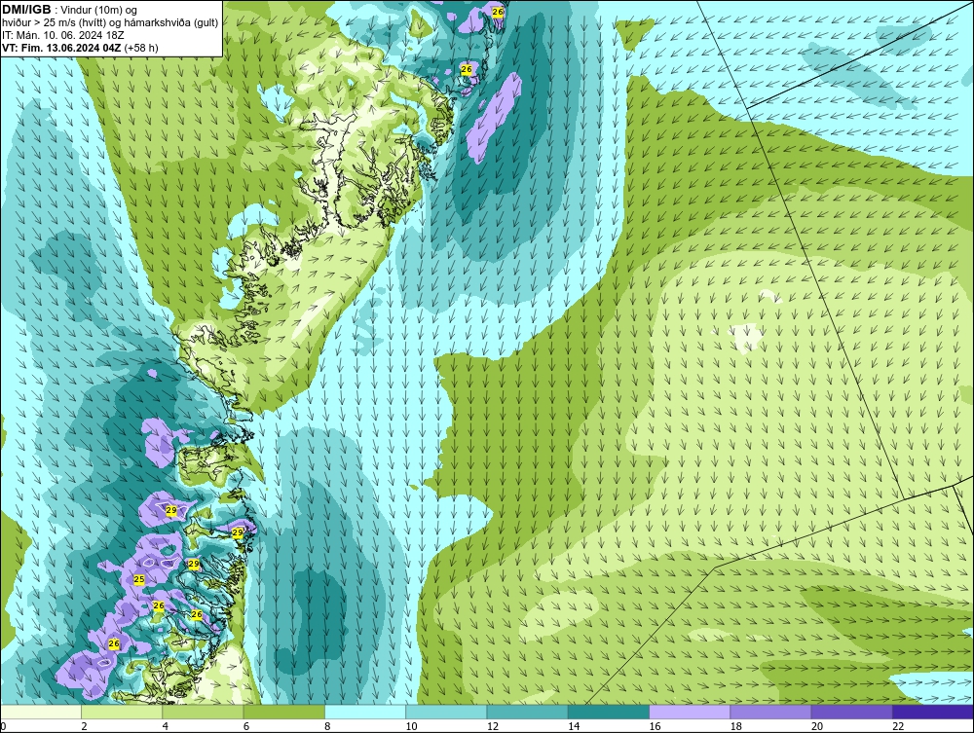Select the 6–8 m/s olive green swatch
Image resolution: width=974 pixels, height=733 pixels.
point(284,712)
